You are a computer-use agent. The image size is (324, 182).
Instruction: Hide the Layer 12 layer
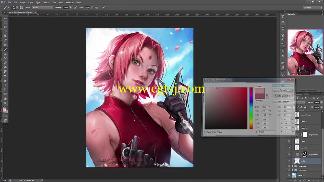pos(289,148)
